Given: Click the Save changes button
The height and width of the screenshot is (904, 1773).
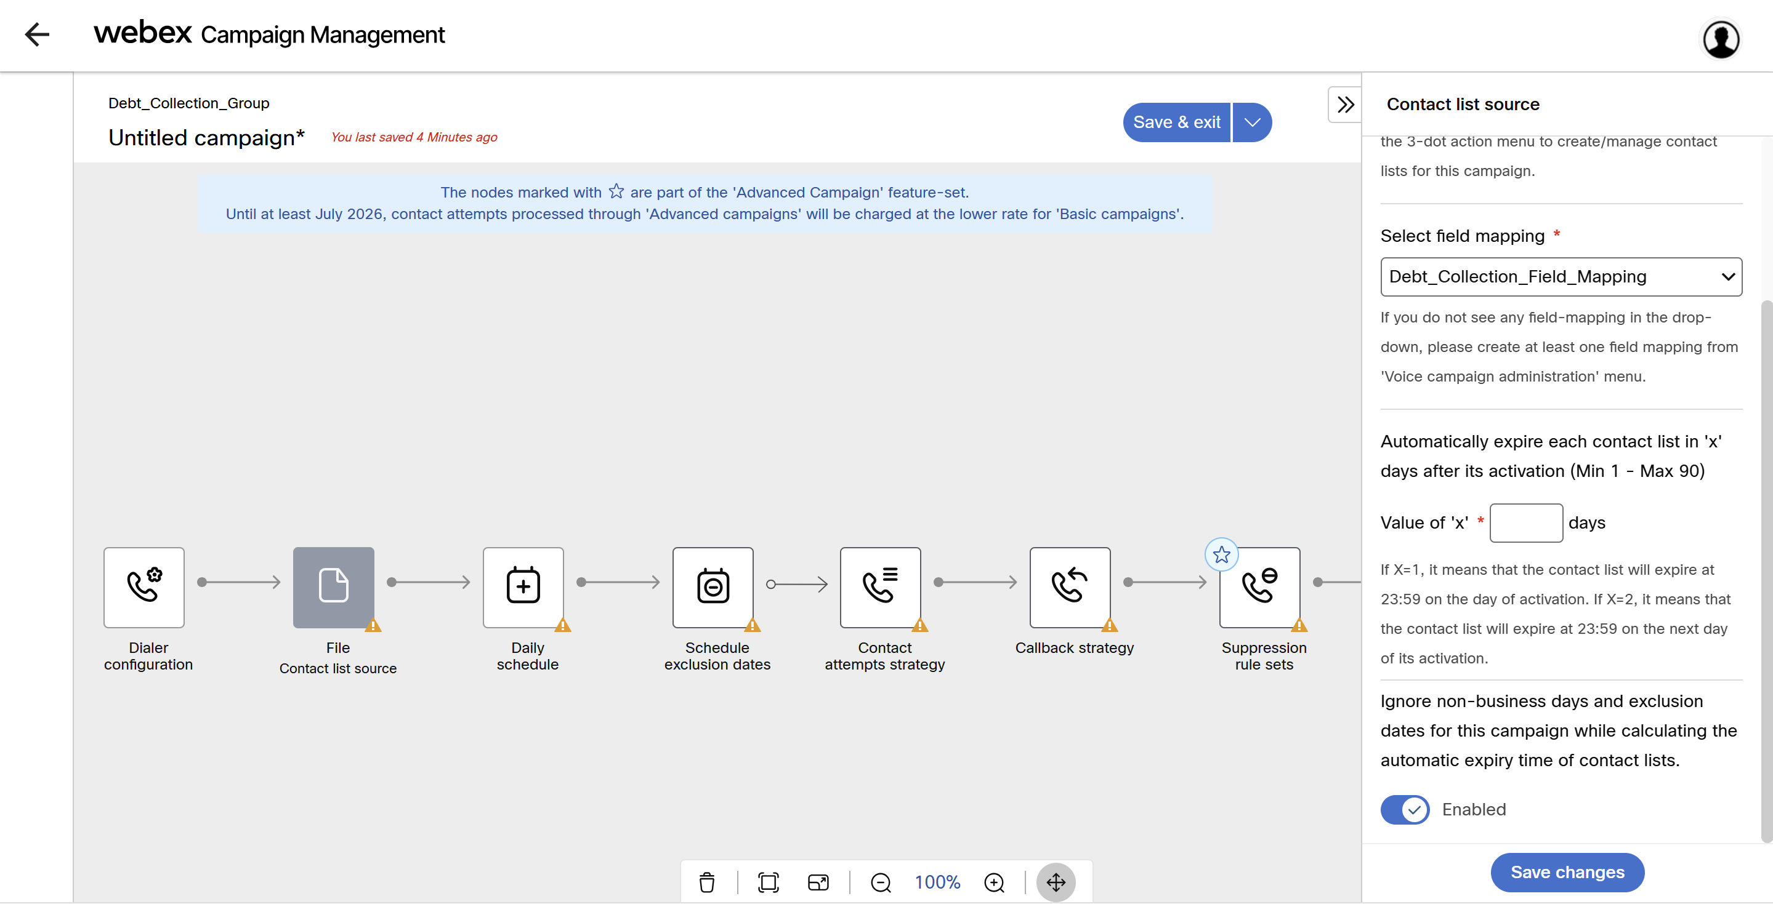Looking at the screenshot, I should pyautogui.click(x=1567, y=871).
